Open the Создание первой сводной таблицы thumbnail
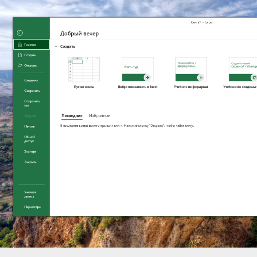 [243, 69]
